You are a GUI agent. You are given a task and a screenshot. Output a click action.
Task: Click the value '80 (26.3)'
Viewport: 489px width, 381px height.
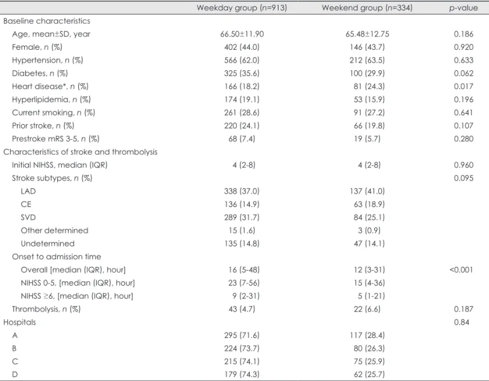pyautogui.click(x=369, y=349)
